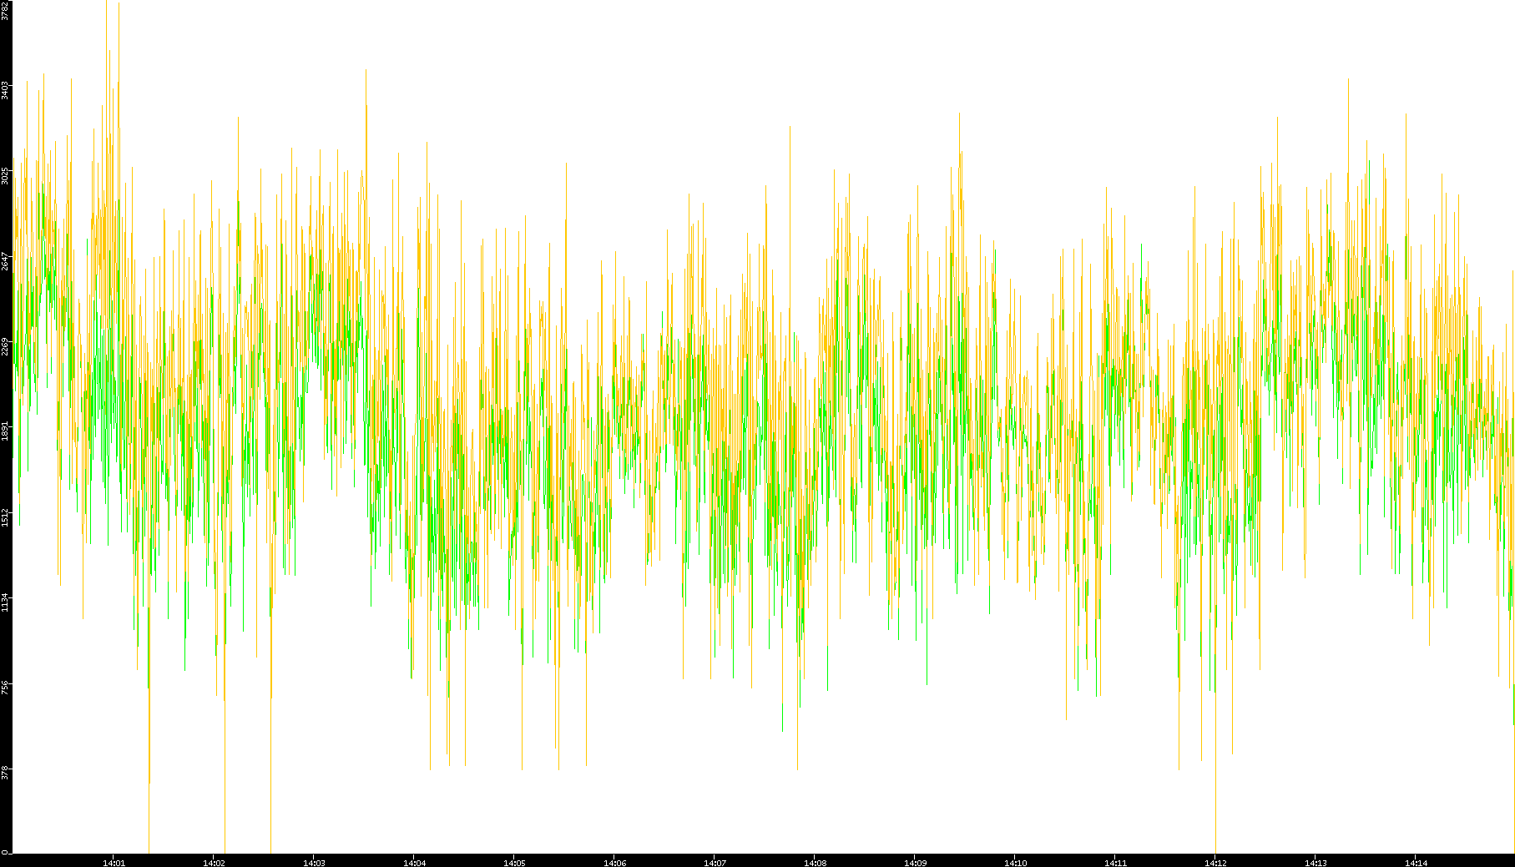
Task: Select the 14:05 time axis label
Action: click(x=515, y=863)
